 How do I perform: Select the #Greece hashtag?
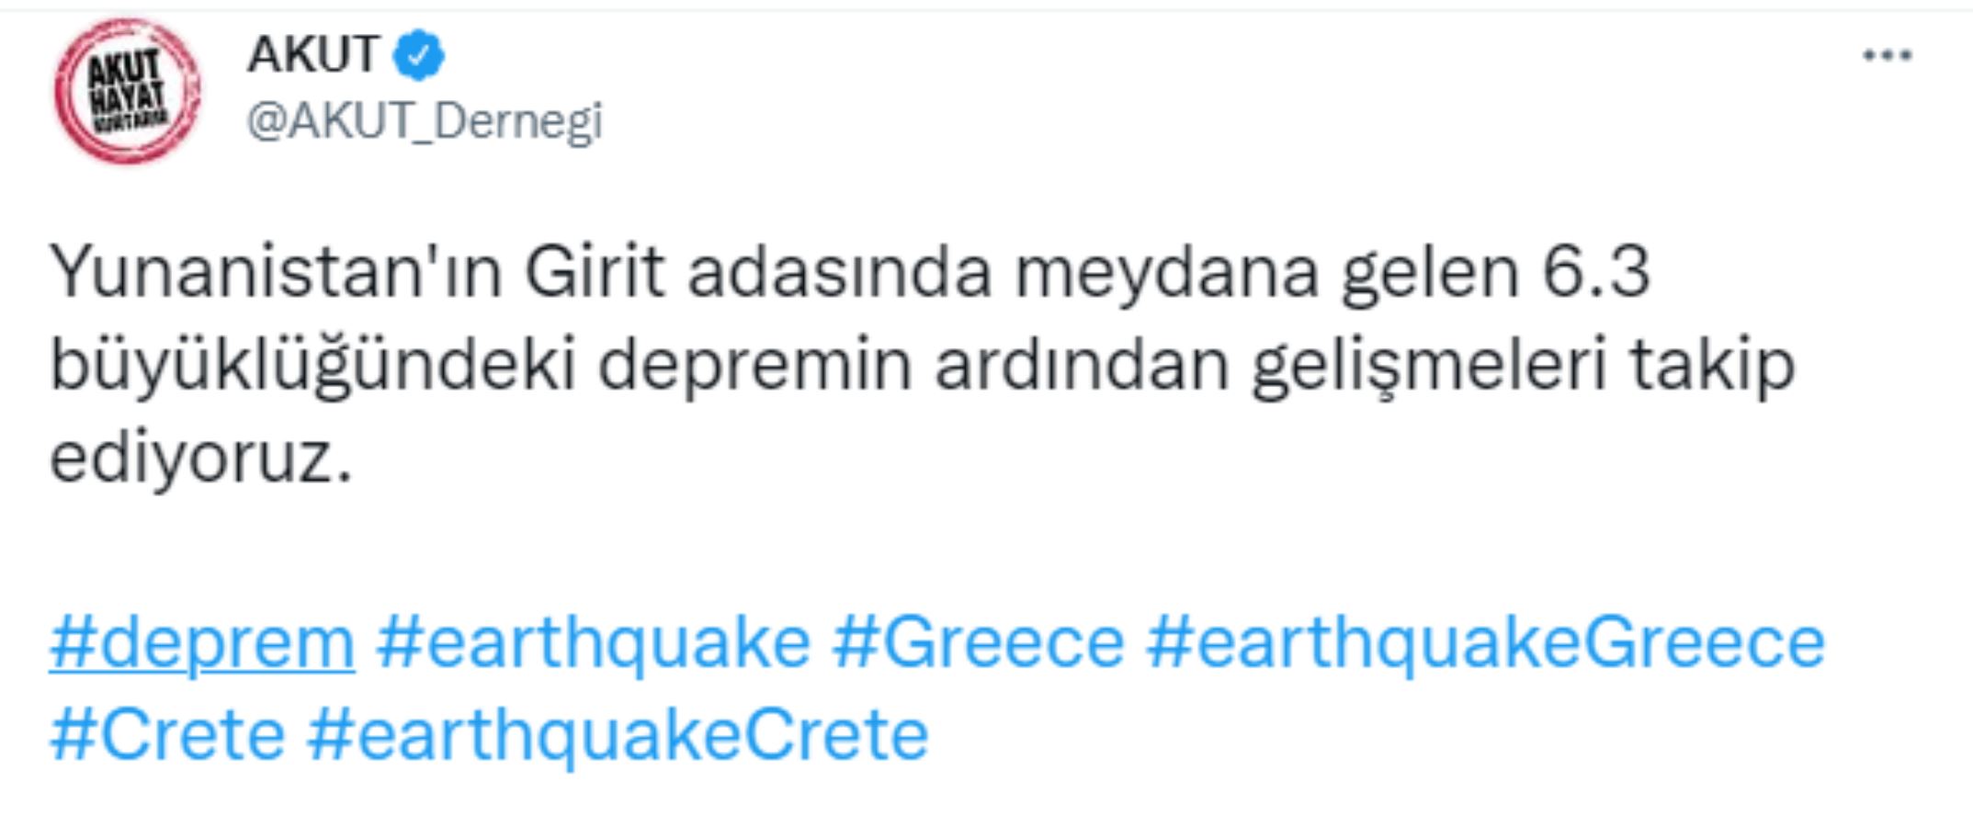979,642
